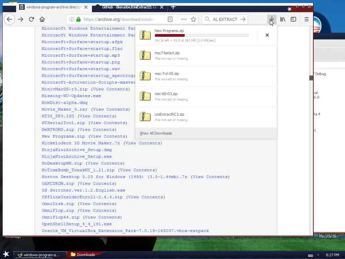The width and height of the screenshot is (345, 259).
Task: Open Microsoft+Surface+startup.mp3 link
Action: tap(81, 55)
